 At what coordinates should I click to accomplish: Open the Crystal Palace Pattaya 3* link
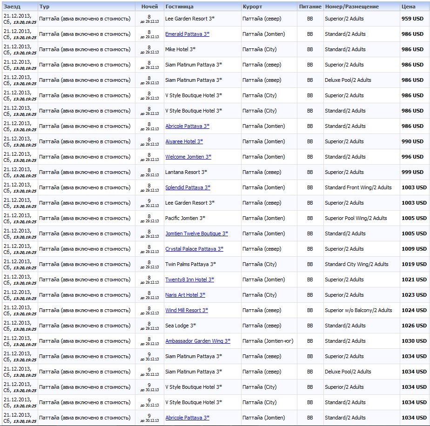coord(194,249)
